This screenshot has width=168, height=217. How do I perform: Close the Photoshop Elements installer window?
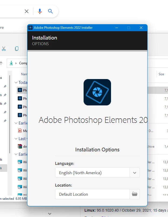(x=141, y=28)
